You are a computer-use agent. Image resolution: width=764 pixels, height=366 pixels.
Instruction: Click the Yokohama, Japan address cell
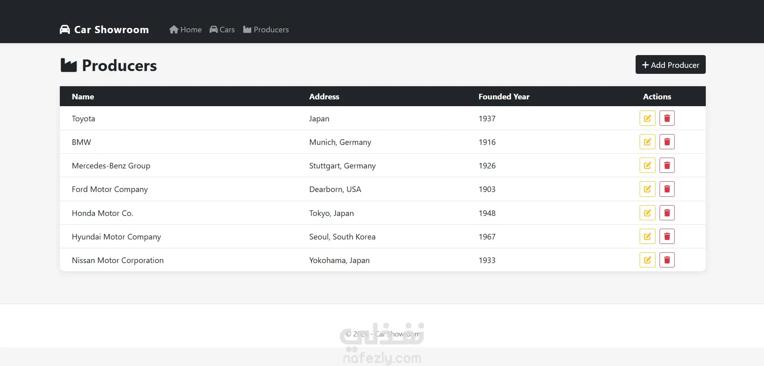click(x=339, y=260)
